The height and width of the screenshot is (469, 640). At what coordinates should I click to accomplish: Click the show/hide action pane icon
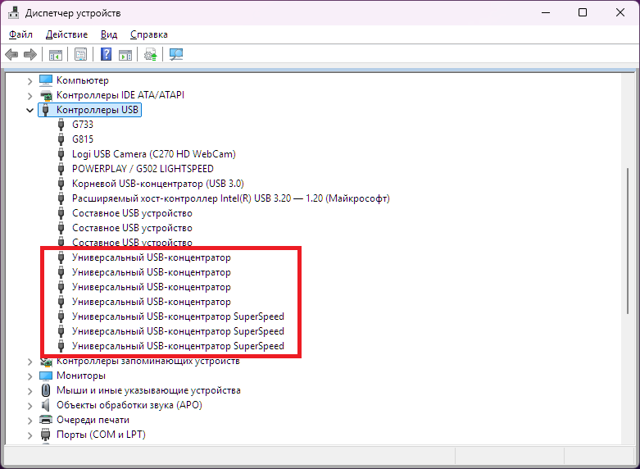[125, 55]
